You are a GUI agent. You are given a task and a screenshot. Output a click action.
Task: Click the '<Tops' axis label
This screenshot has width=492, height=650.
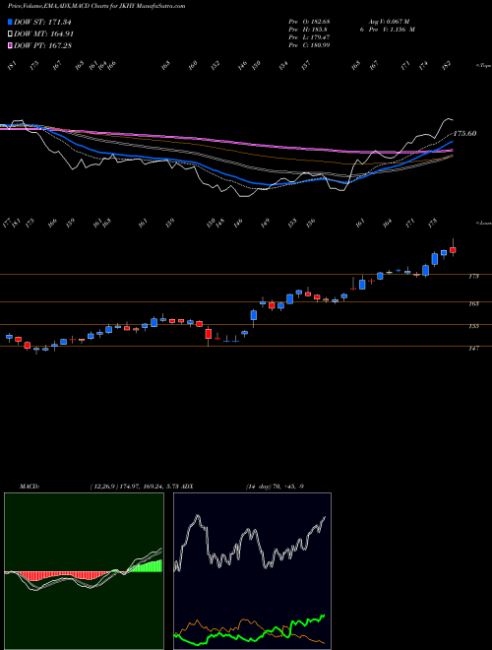(x=483, y=66)
